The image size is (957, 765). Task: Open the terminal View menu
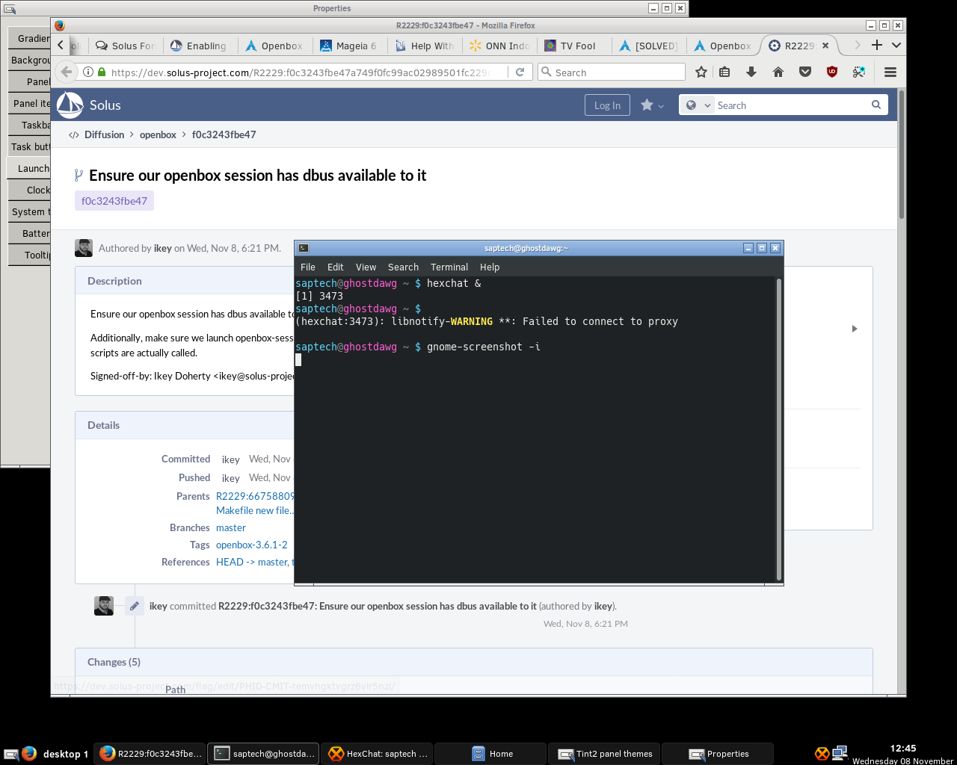[x=366, y=267]
